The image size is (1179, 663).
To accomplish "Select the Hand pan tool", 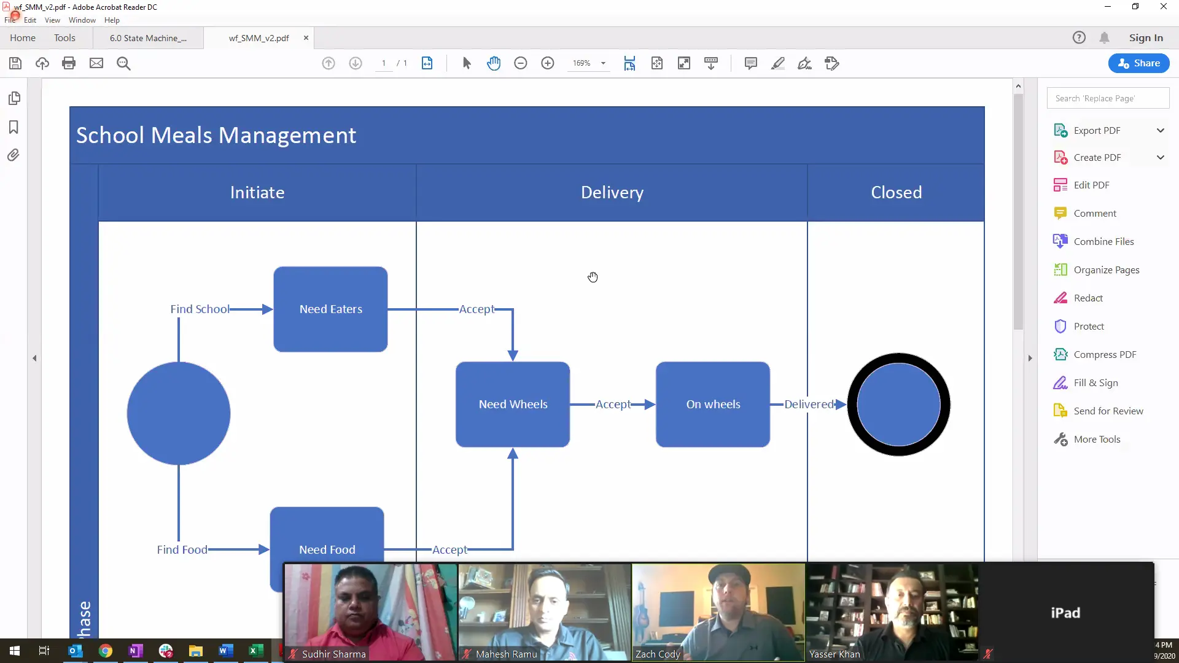I will coord(494,63).
